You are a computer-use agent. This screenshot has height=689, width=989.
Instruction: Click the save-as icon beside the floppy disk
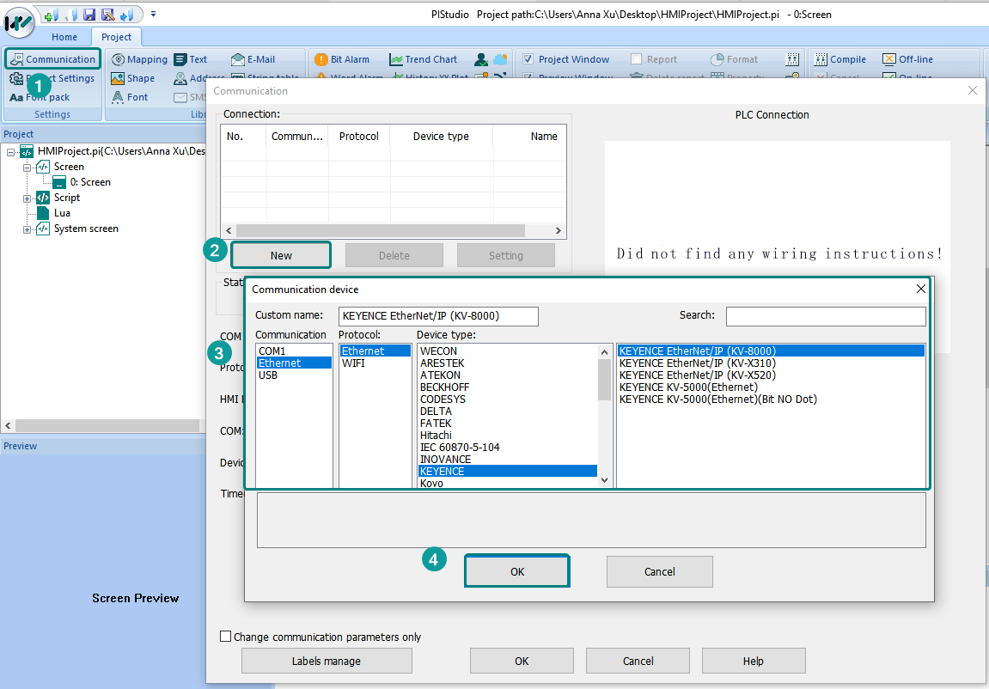click(108, 15)
